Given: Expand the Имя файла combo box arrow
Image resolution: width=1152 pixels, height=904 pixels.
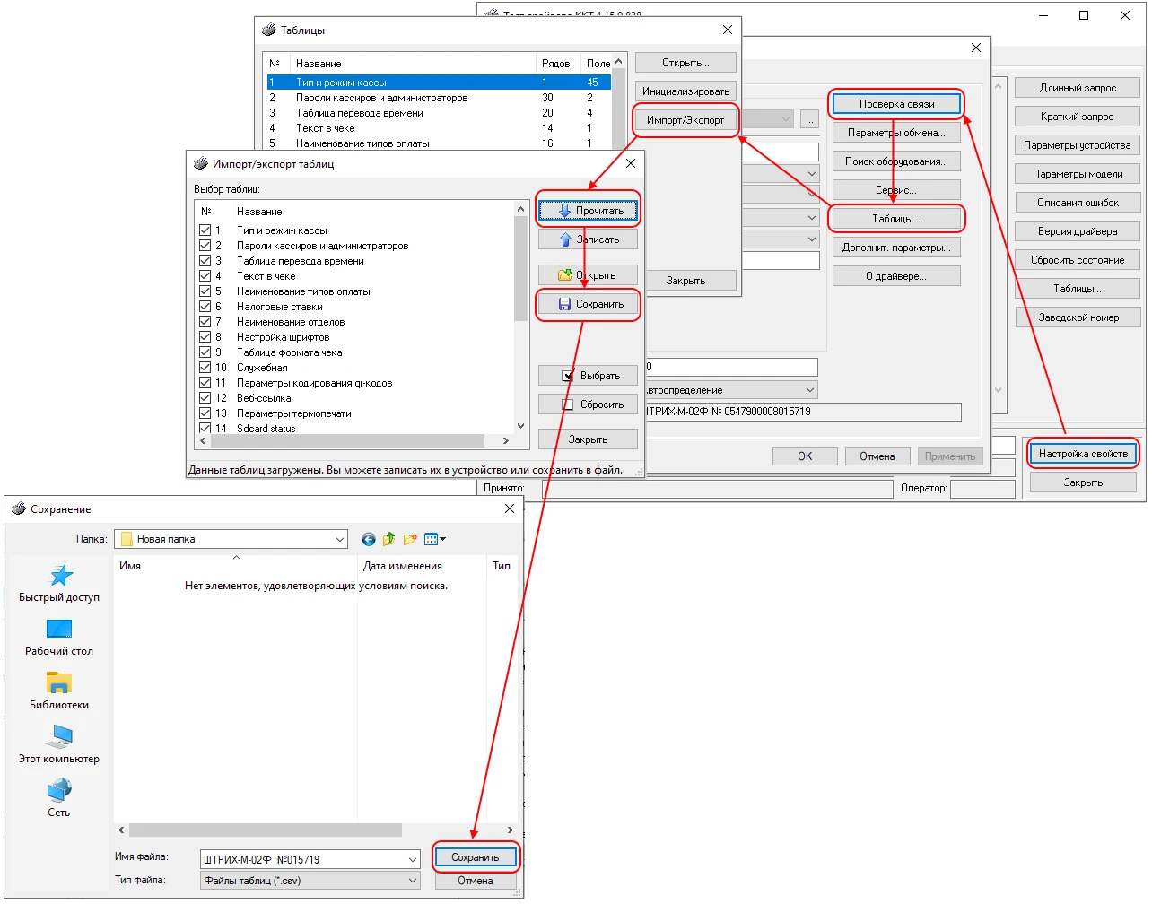Looking at the screenshot, I should (x=413, y=859).
